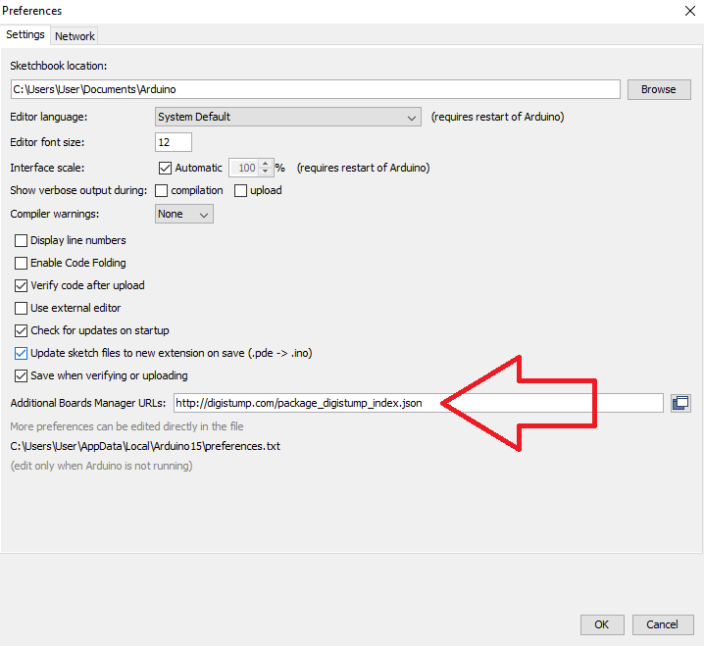This screenshot has width=704, height=646.
Task: Confirm preferences with OK
Action: point(602,624)
